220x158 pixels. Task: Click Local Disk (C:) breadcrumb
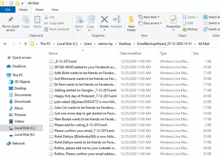[x=67, y=44]
